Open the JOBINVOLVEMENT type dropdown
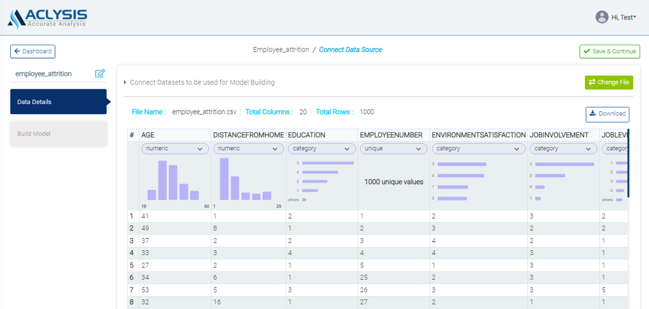The width and height of the screenshot is (649, 309). tap(563, 149)
